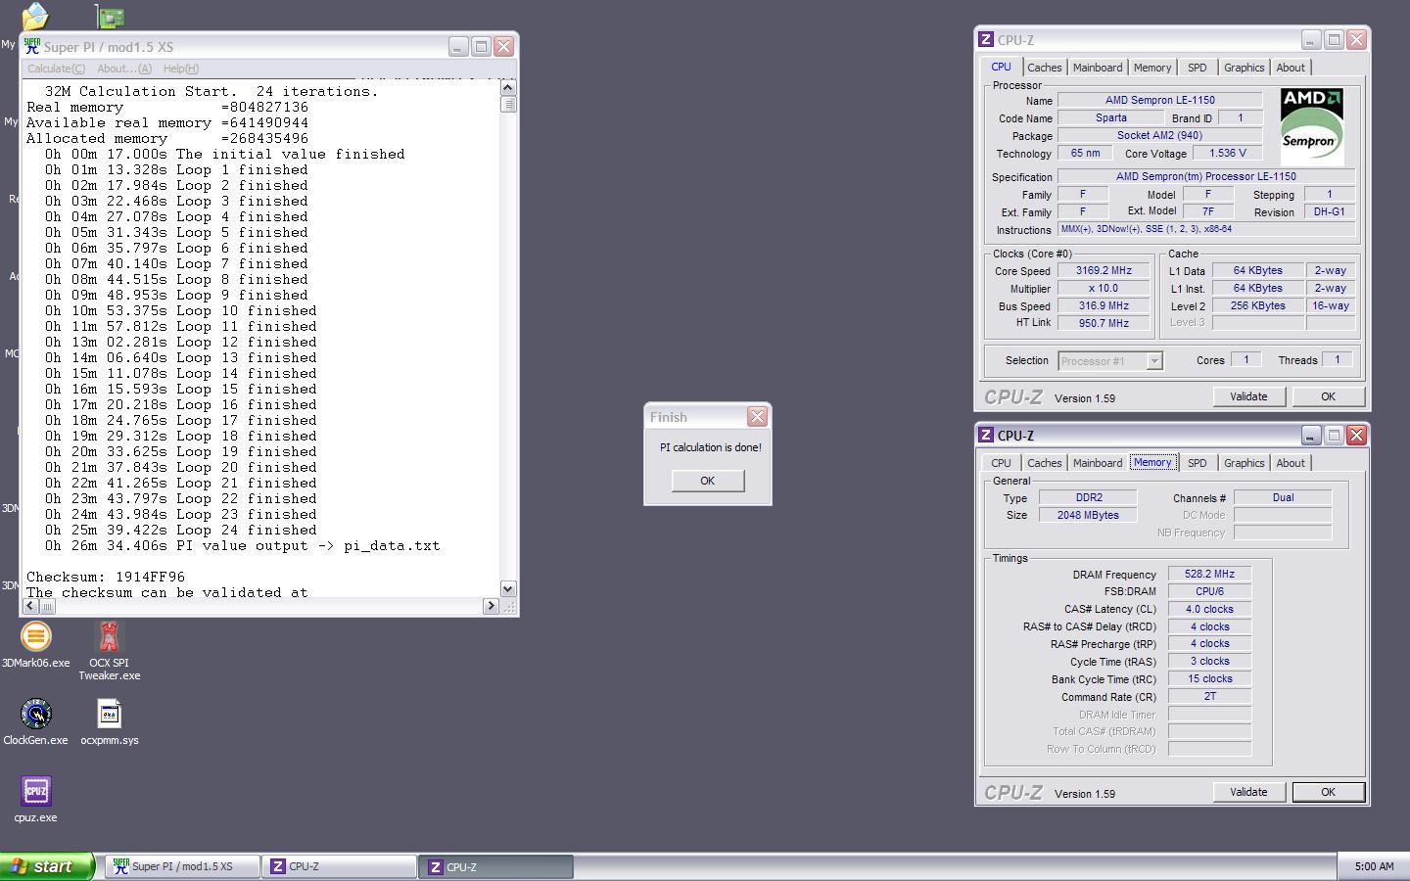
Task: Click the Super PI title bar icon
Action: 32,46
